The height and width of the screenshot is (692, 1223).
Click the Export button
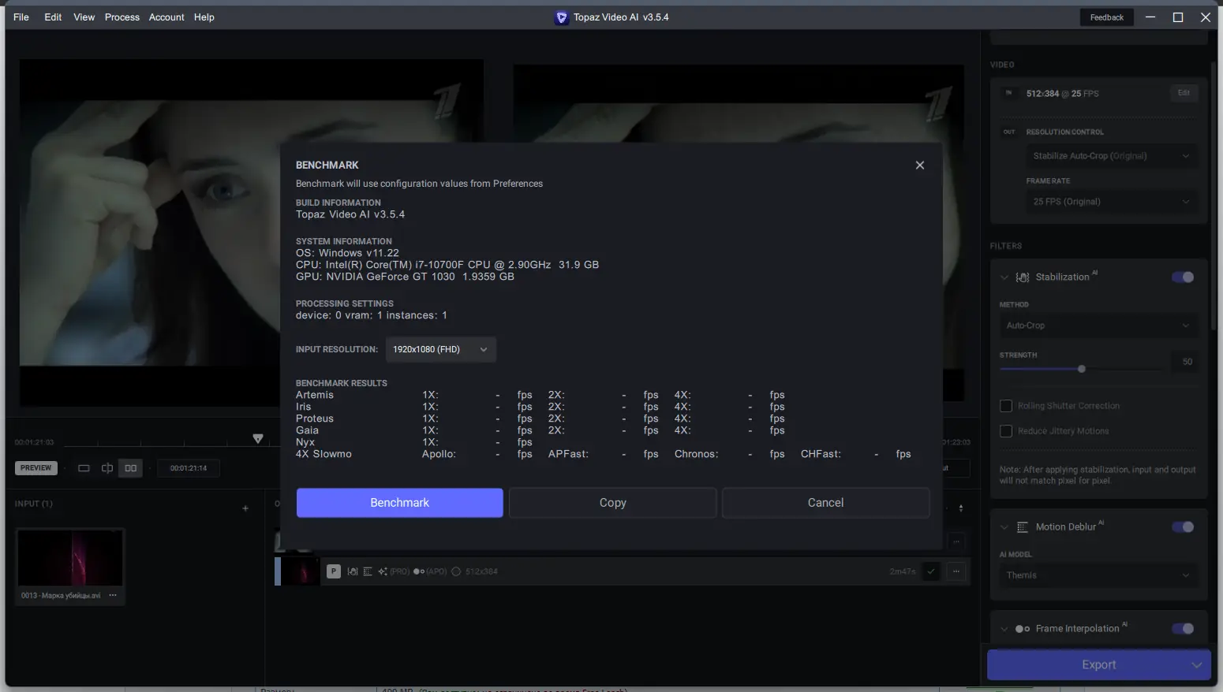click(x=1098, y=665)
